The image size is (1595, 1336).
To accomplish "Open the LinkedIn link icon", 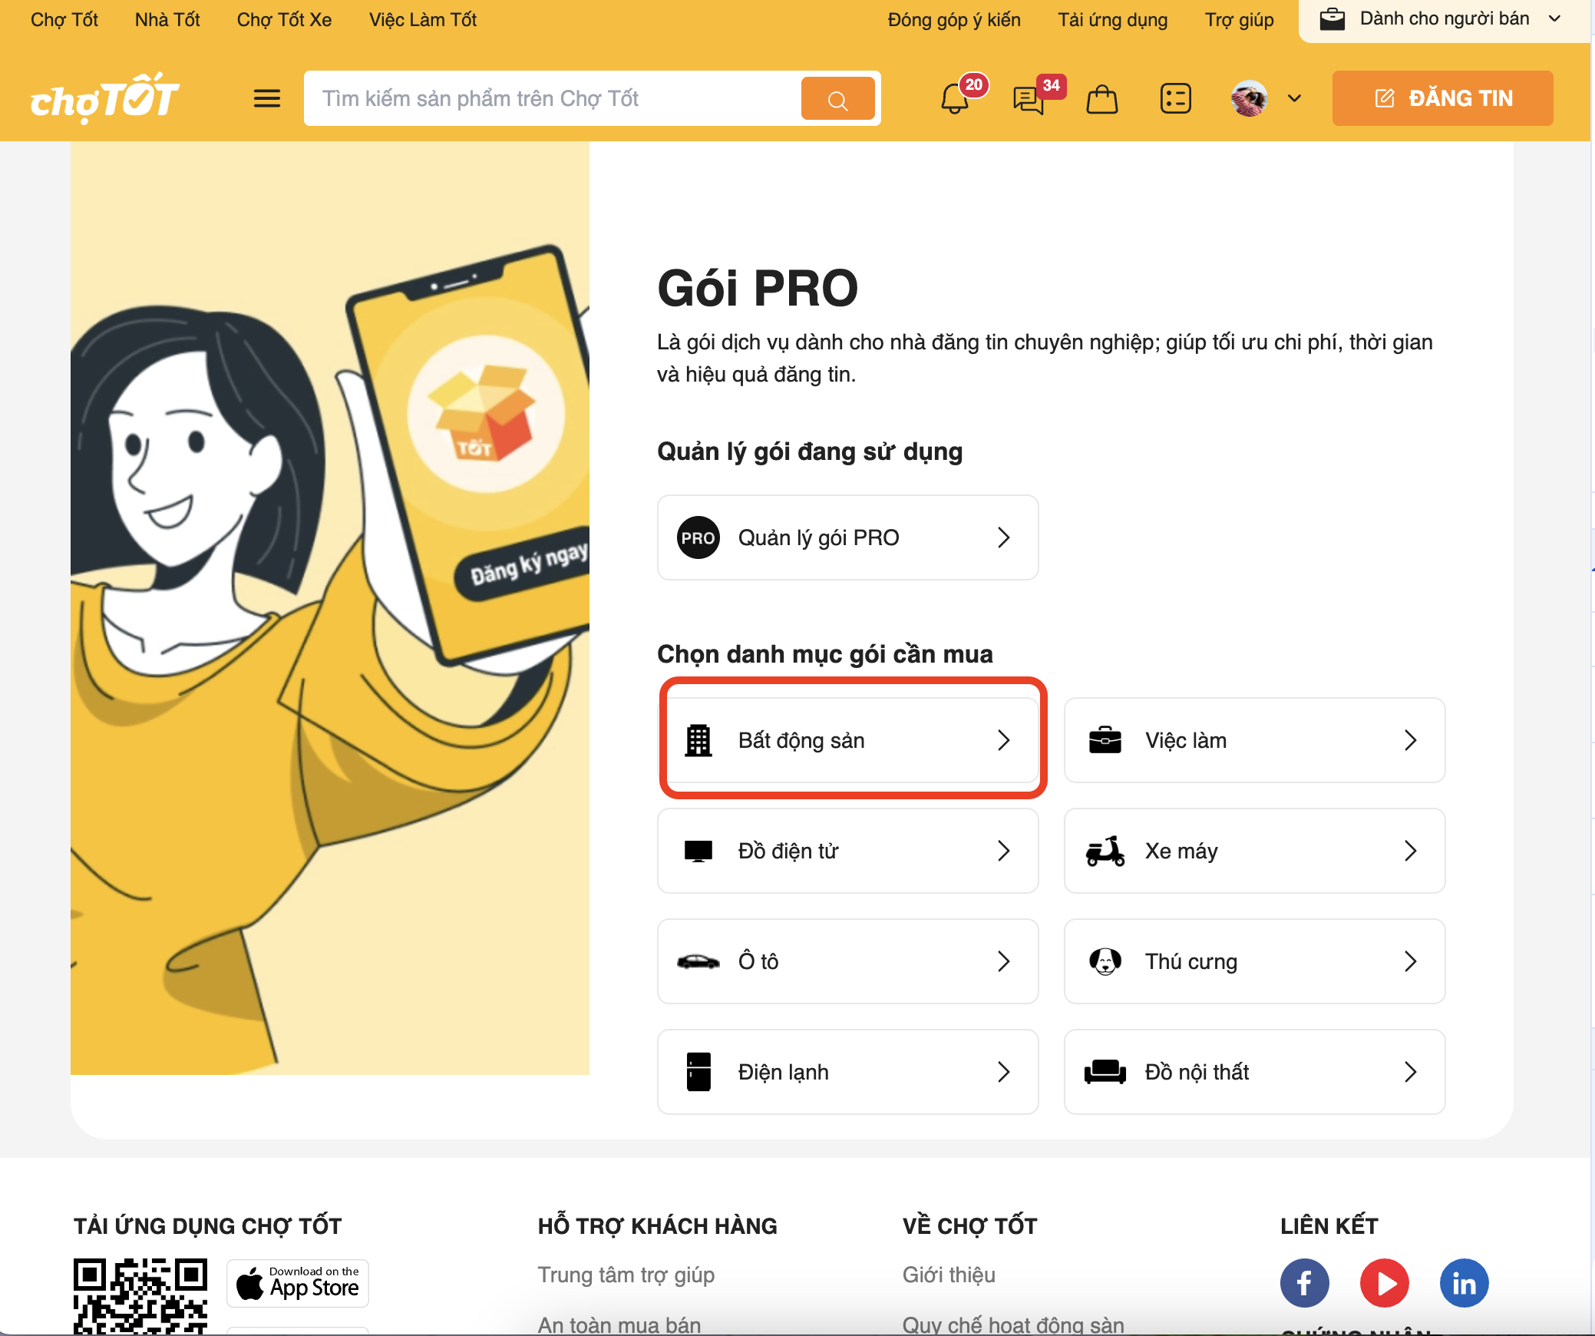I will tap(1464, 1283).
